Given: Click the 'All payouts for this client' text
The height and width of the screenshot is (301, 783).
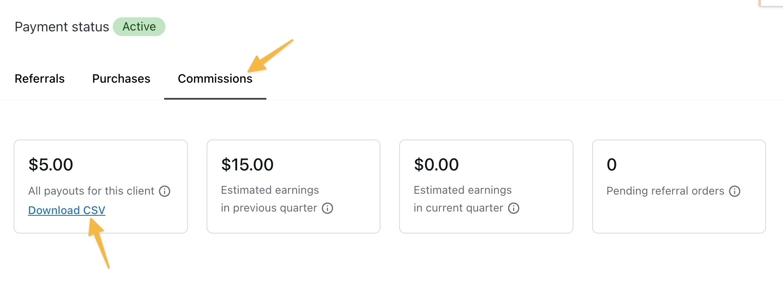Looking at the screenshot, I should [x=91, y=191].
